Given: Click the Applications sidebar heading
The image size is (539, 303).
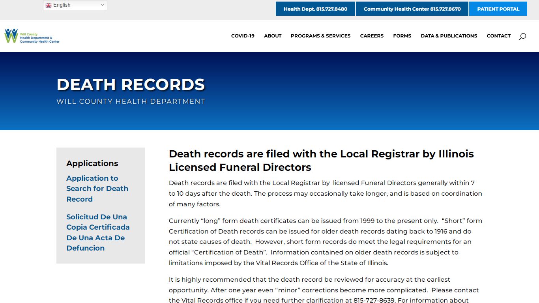Looking at the screenshot, I should point(92,163).
